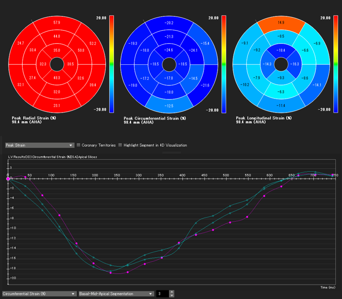Click the longitudinal strain color scale bar

(336, 64)
